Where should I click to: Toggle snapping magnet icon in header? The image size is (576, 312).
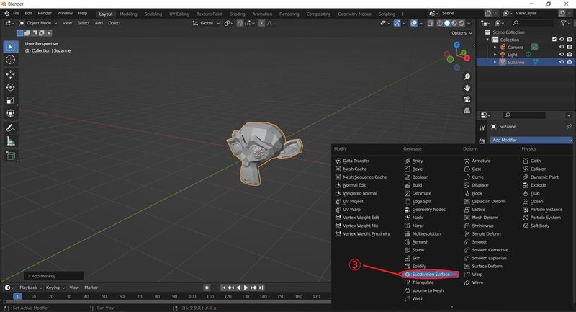[x=240, y=23]
